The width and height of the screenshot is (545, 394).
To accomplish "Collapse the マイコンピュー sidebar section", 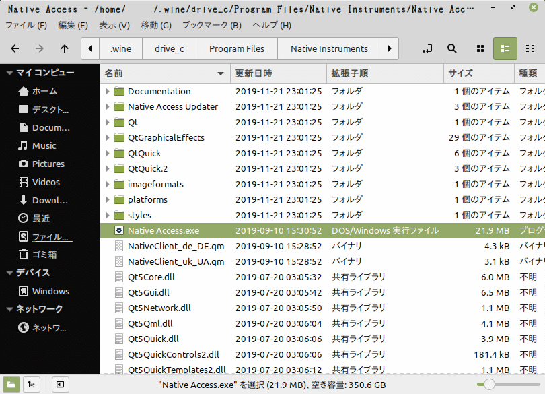I will click(x=9, y=73).
